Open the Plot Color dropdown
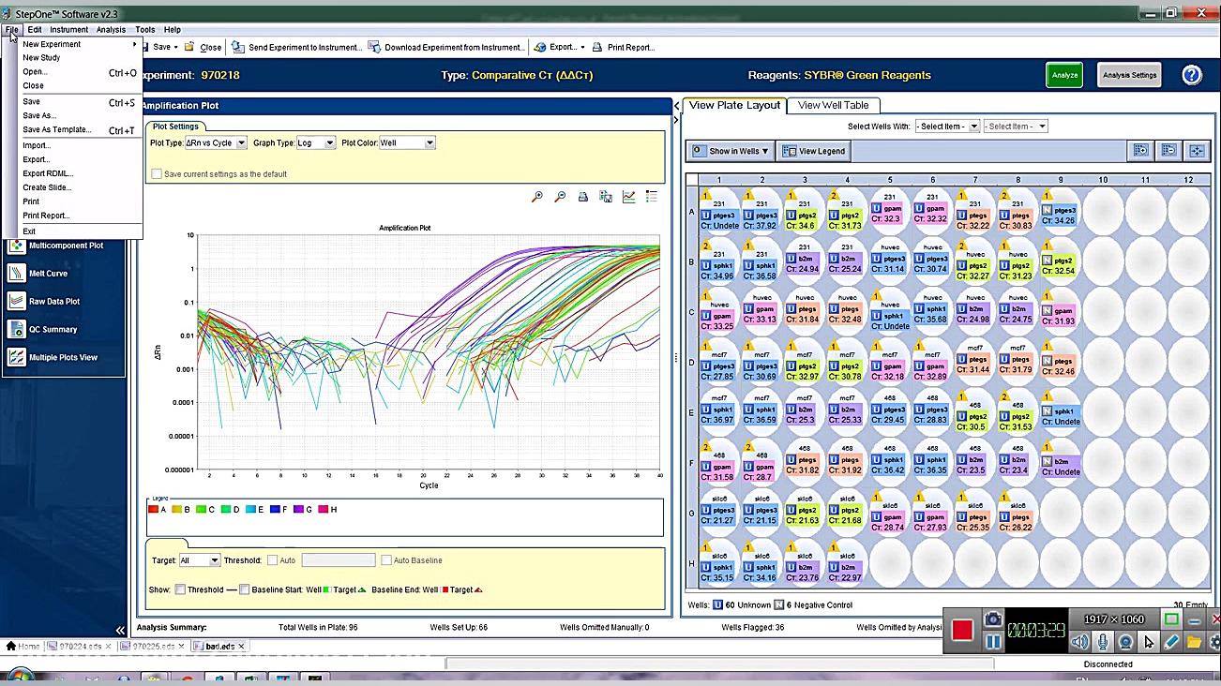The image size is (1221, 686). pos(406,142)
